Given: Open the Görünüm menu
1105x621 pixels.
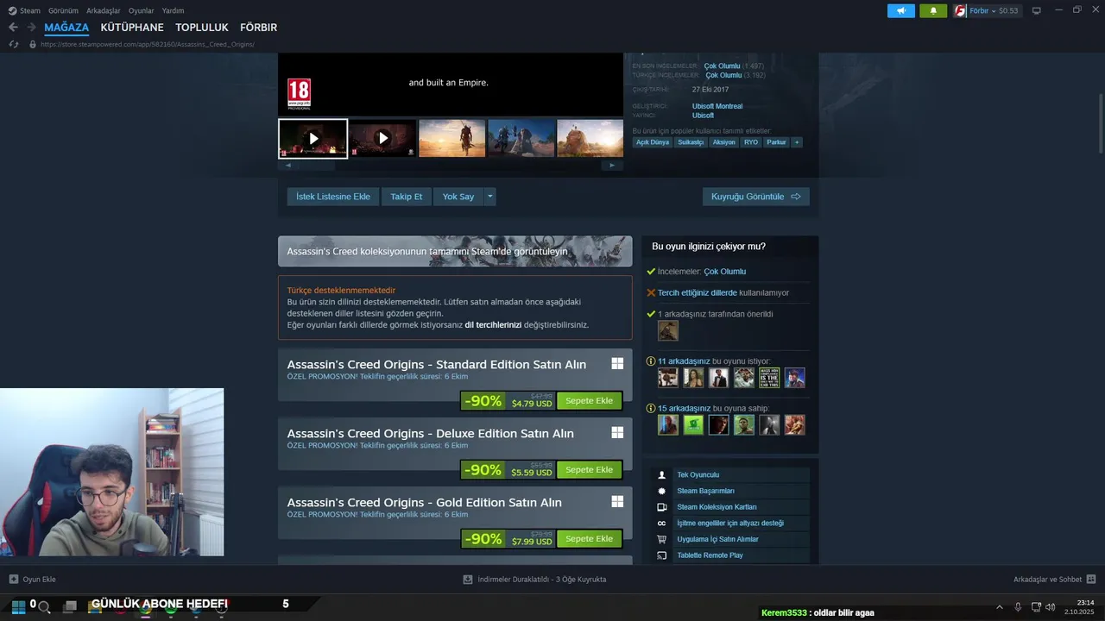Looking at the screenshot, I should [x=63, y=10].
